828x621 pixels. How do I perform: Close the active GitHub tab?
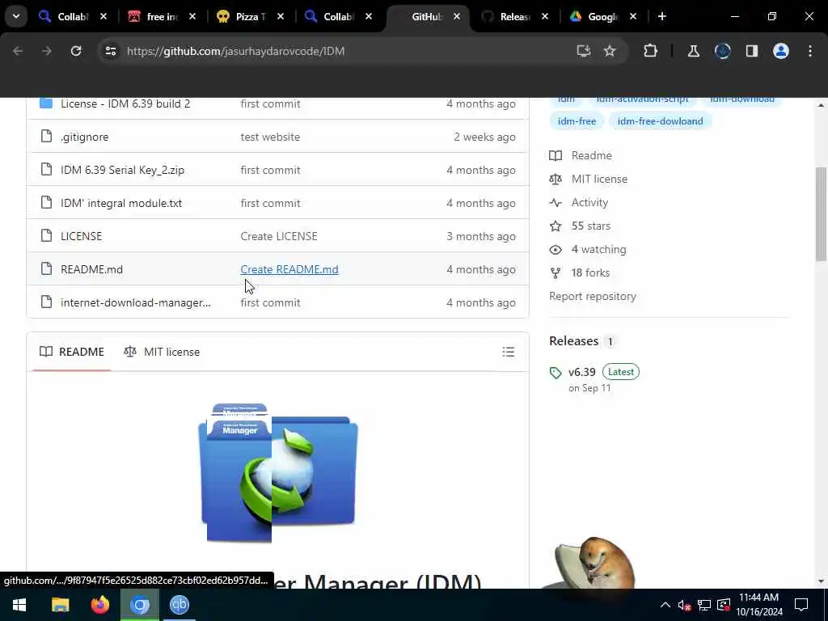457,16
